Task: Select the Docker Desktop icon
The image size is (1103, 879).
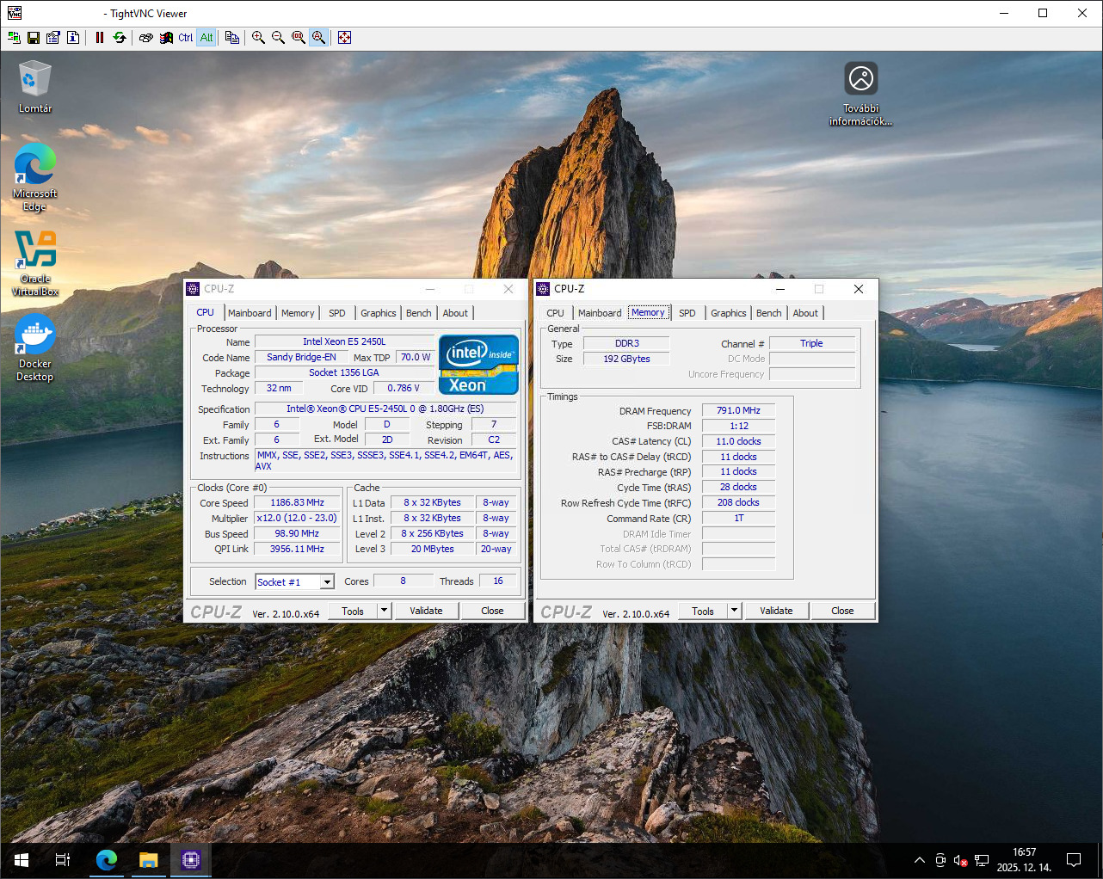Action: pyautogui.click(x=35, y=347)
